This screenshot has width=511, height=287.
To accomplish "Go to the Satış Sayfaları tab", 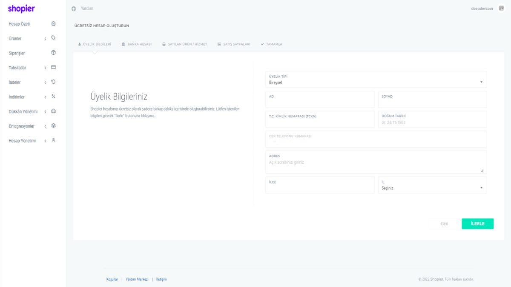I will coord(234,44).
